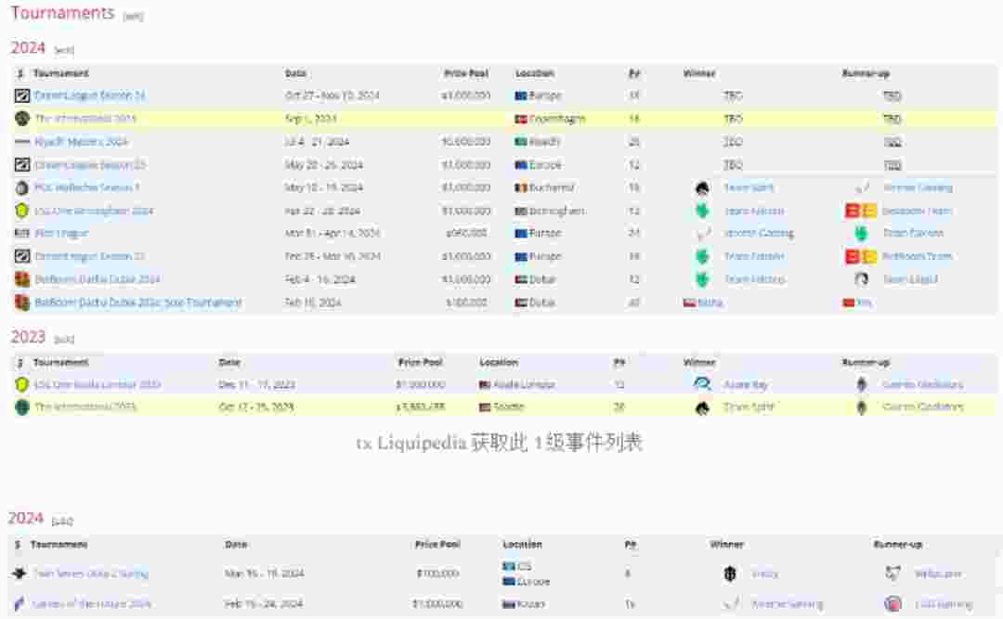This screenshot has width=1003, height=619.
Task: Click the BetBoom Dacha Dubai 2024 icon
Action: click(21, 279)
